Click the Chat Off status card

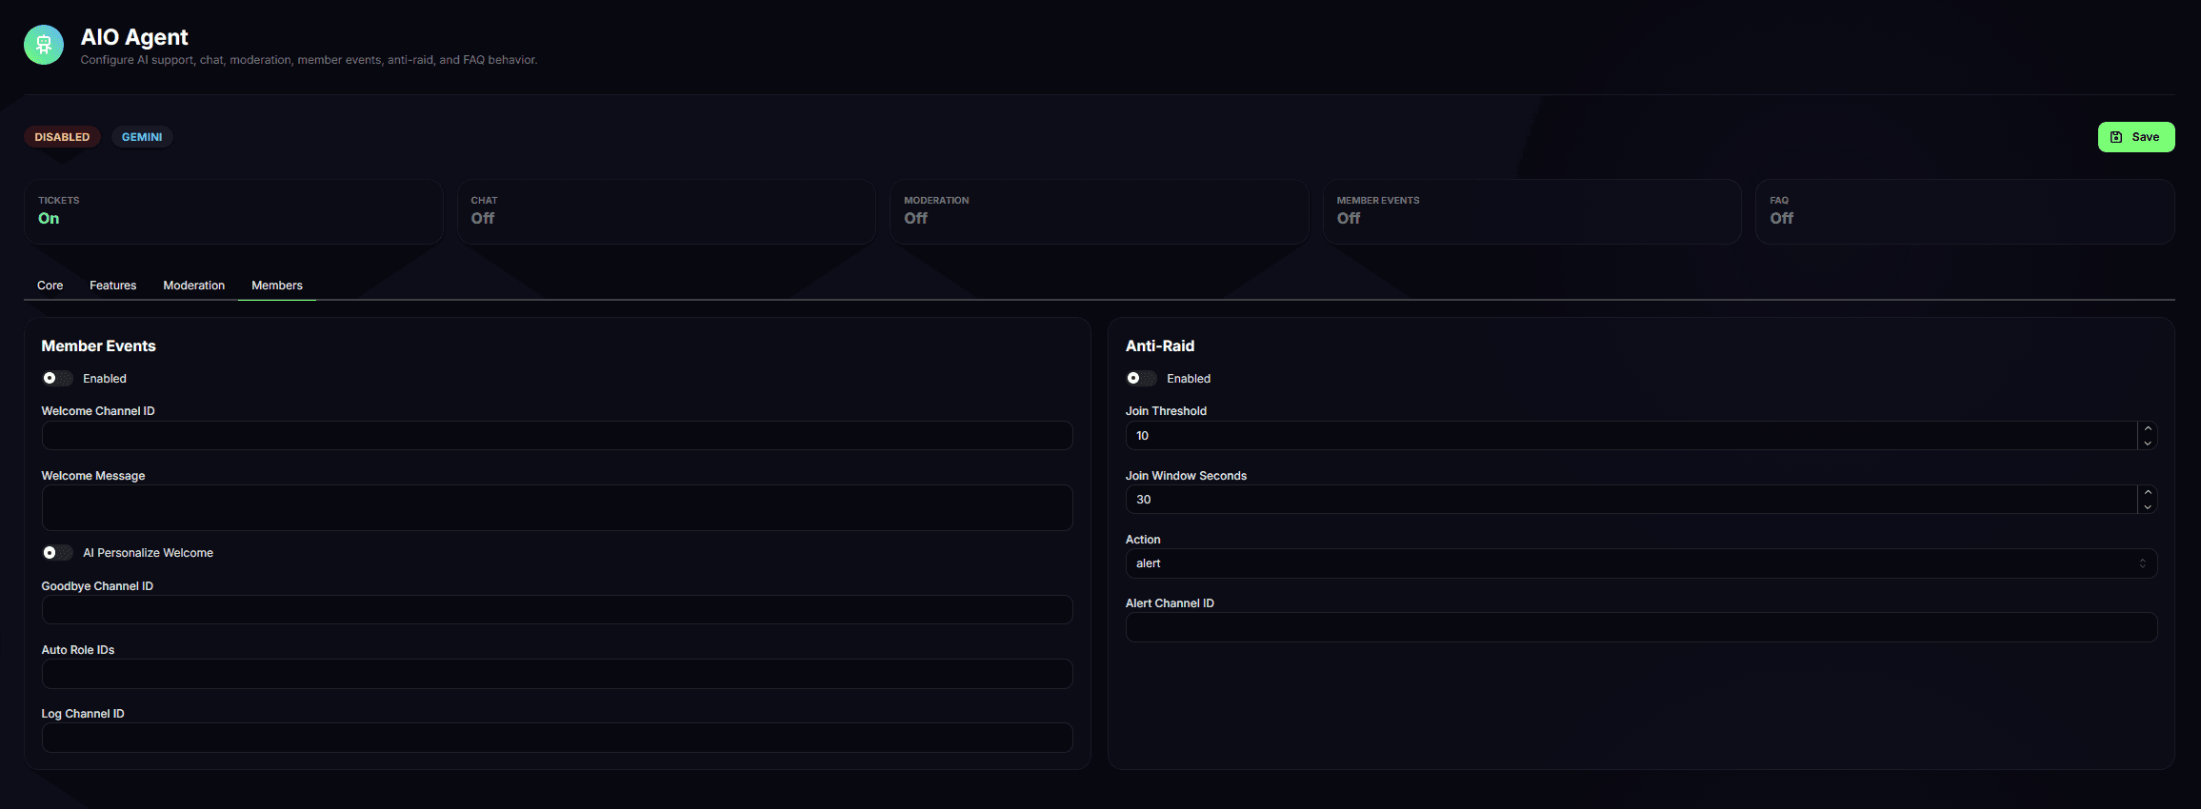[x=666, y=211]
